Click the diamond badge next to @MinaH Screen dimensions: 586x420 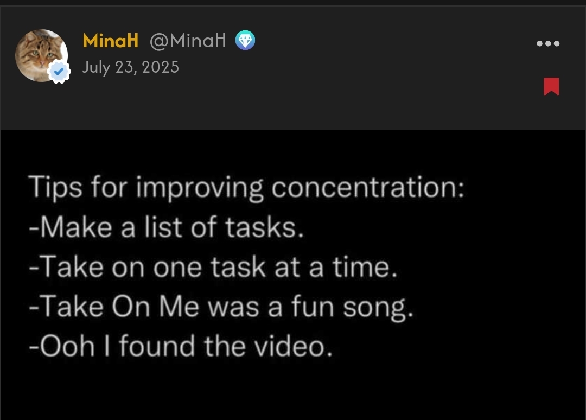(x=245, y=40)
